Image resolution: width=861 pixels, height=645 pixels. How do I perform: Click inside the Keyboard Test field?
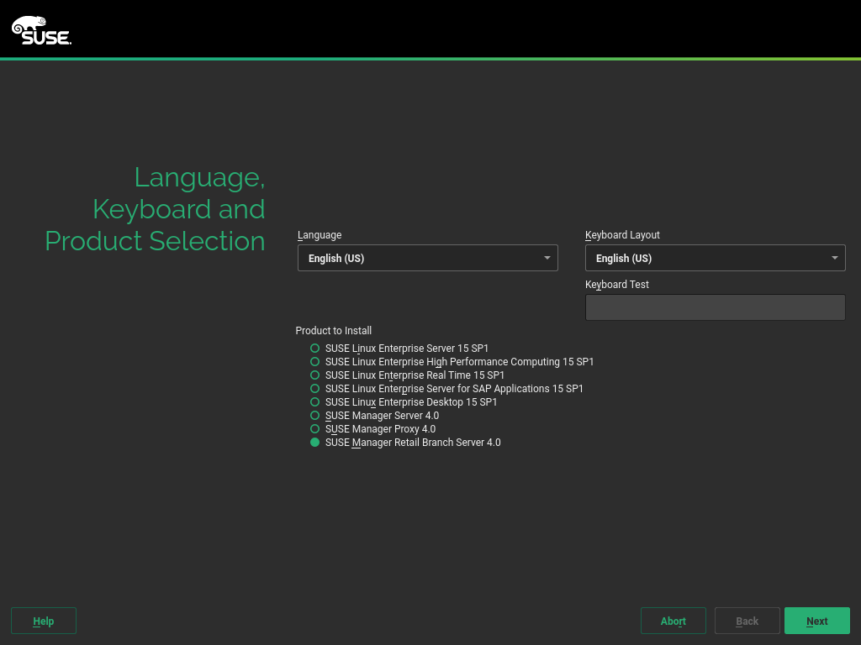tap(715, 307)
